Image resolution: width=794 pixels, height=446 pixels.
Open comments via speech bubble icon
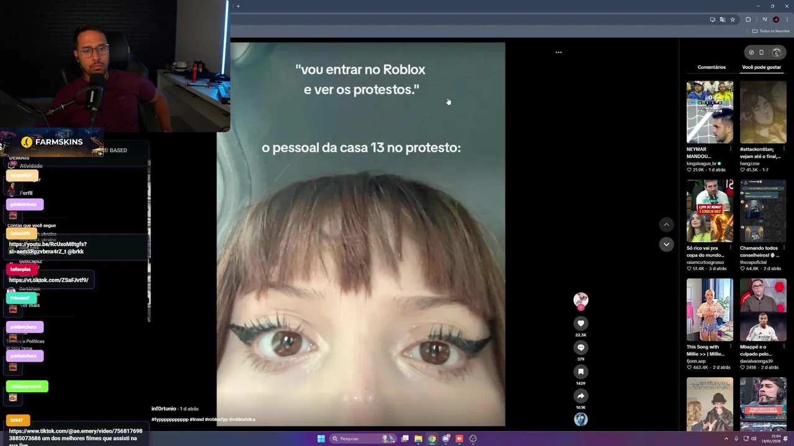[x=581, y=348]
